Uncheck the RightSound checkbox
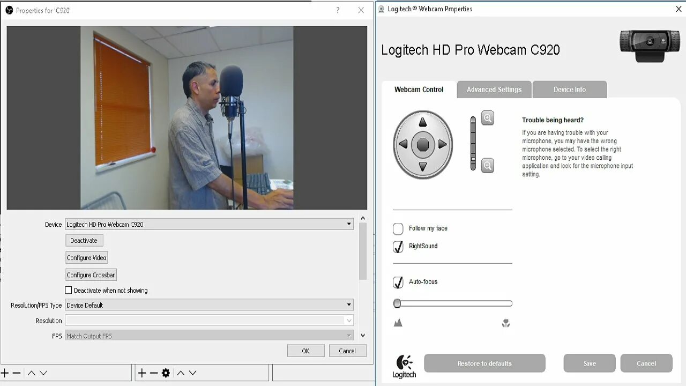686x386 pixels. tap(398, 247)
